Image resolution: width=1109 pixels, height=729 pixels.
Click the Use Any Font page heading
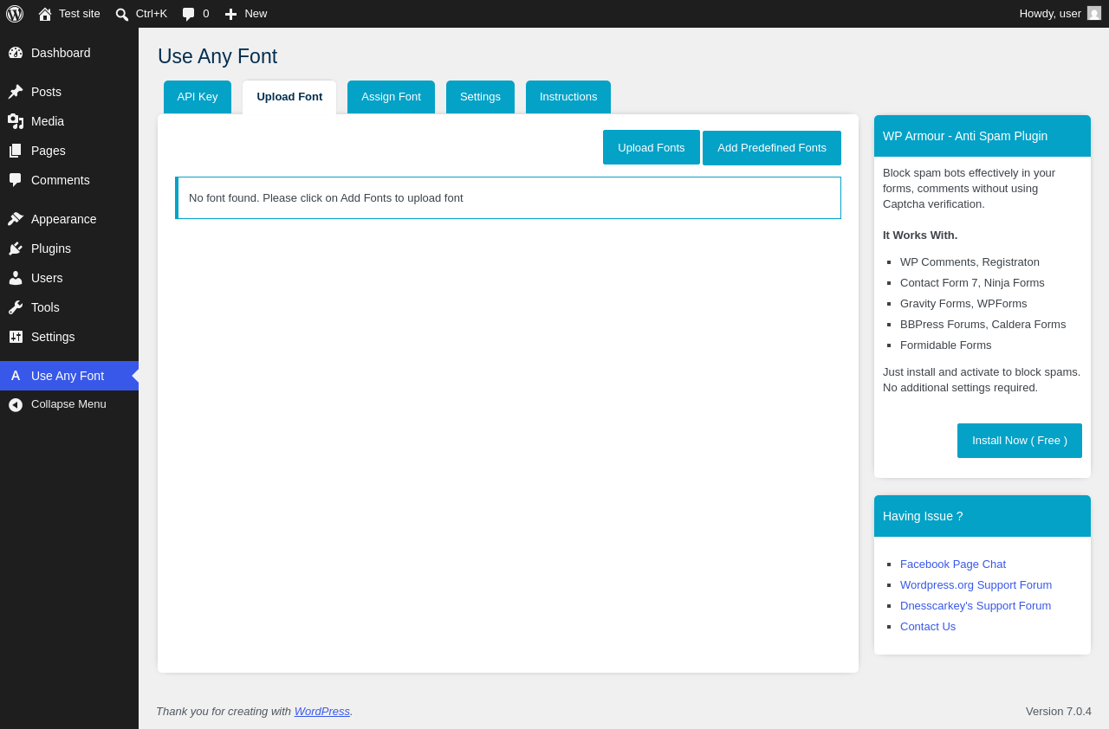(x=217, y=56)
